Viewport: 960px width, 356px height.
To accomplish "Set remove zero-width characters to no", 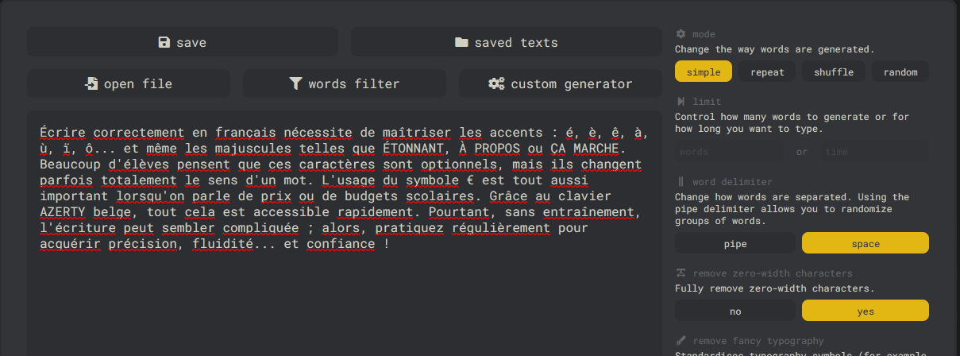I will (735, 311).
